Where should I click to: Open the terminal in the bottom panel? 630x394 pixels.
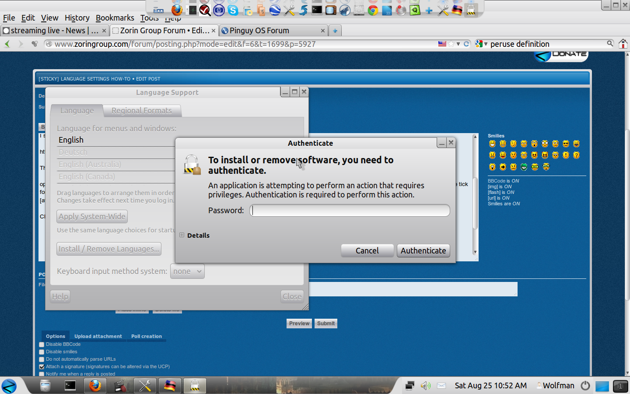[70, 386]
